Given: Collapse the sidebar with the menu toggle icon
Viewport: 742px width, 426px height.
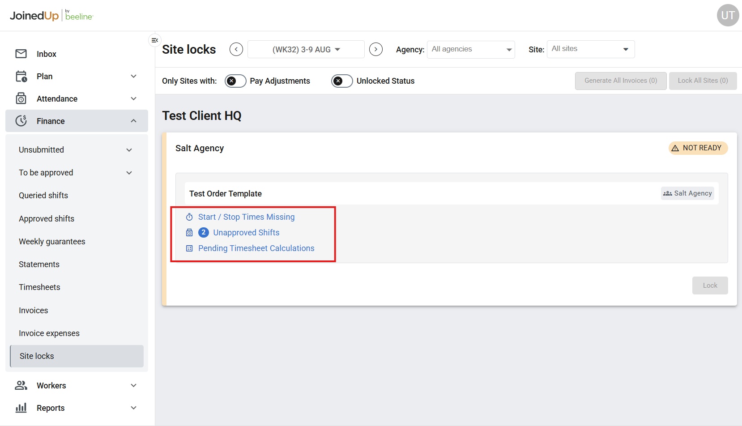Looking at the screenshot, I should click(x=155, y=40).
